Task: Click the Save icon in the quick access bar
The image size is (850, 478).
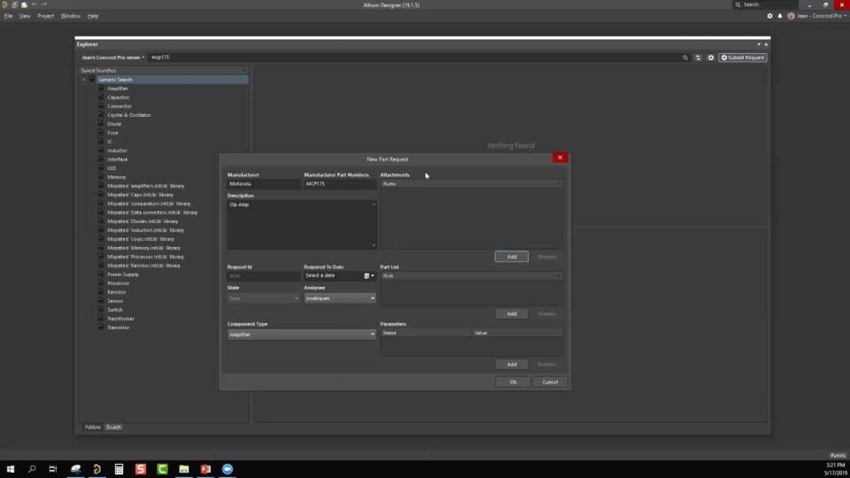Action: [x=15, y=4]
